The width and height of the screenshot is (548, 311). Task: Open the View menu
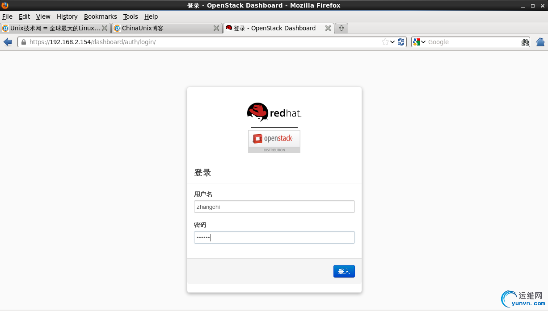click(43, 17)
